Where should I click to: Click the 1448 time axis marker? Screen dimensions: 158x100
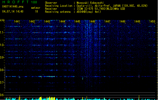point(122,21)
